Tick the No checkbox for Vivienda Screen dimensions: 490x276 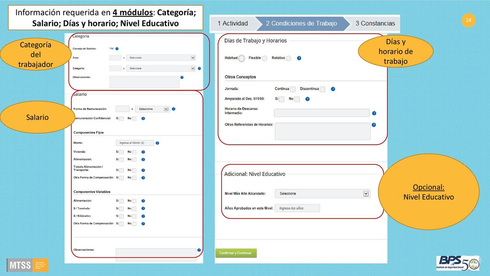coord(134,152)
